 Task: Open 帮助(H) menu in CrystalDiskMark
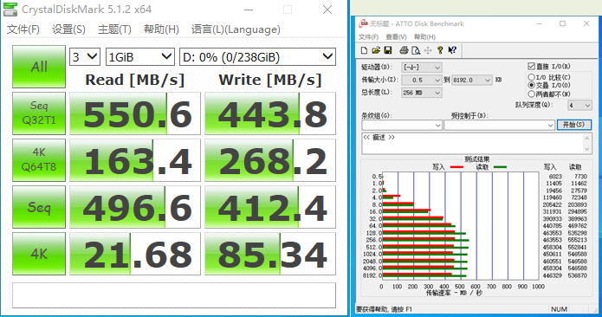[161, 29]
